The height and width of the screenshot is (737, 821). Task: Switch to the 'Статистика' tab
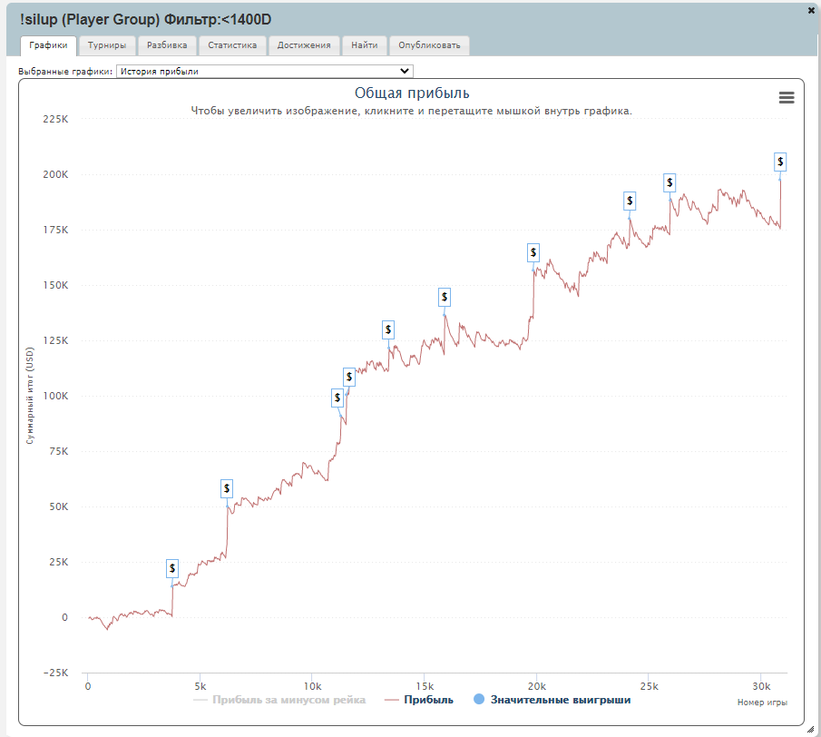pyautogui.click(x=232, y=45)
